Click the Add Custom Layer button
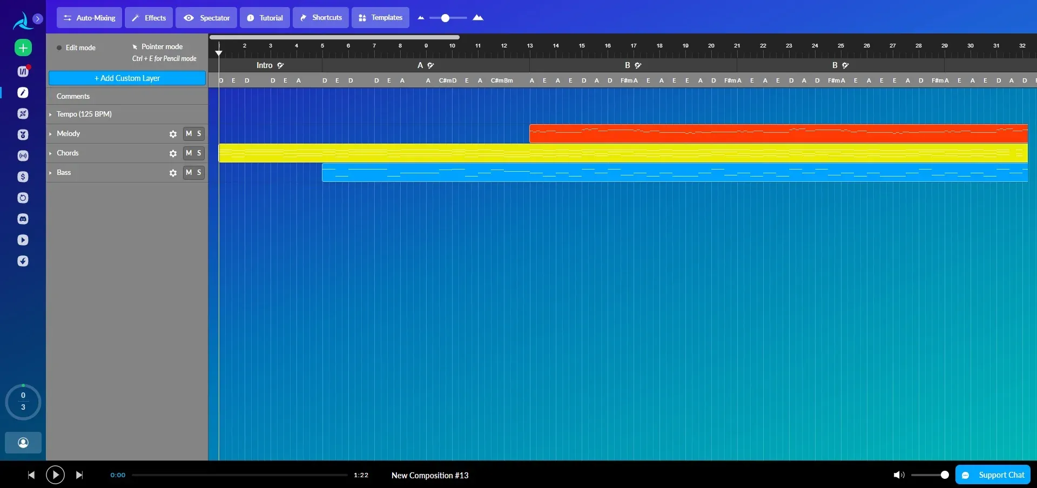Image resolution: width=1037 pixels, height=488 pixels. pos(127,78)
